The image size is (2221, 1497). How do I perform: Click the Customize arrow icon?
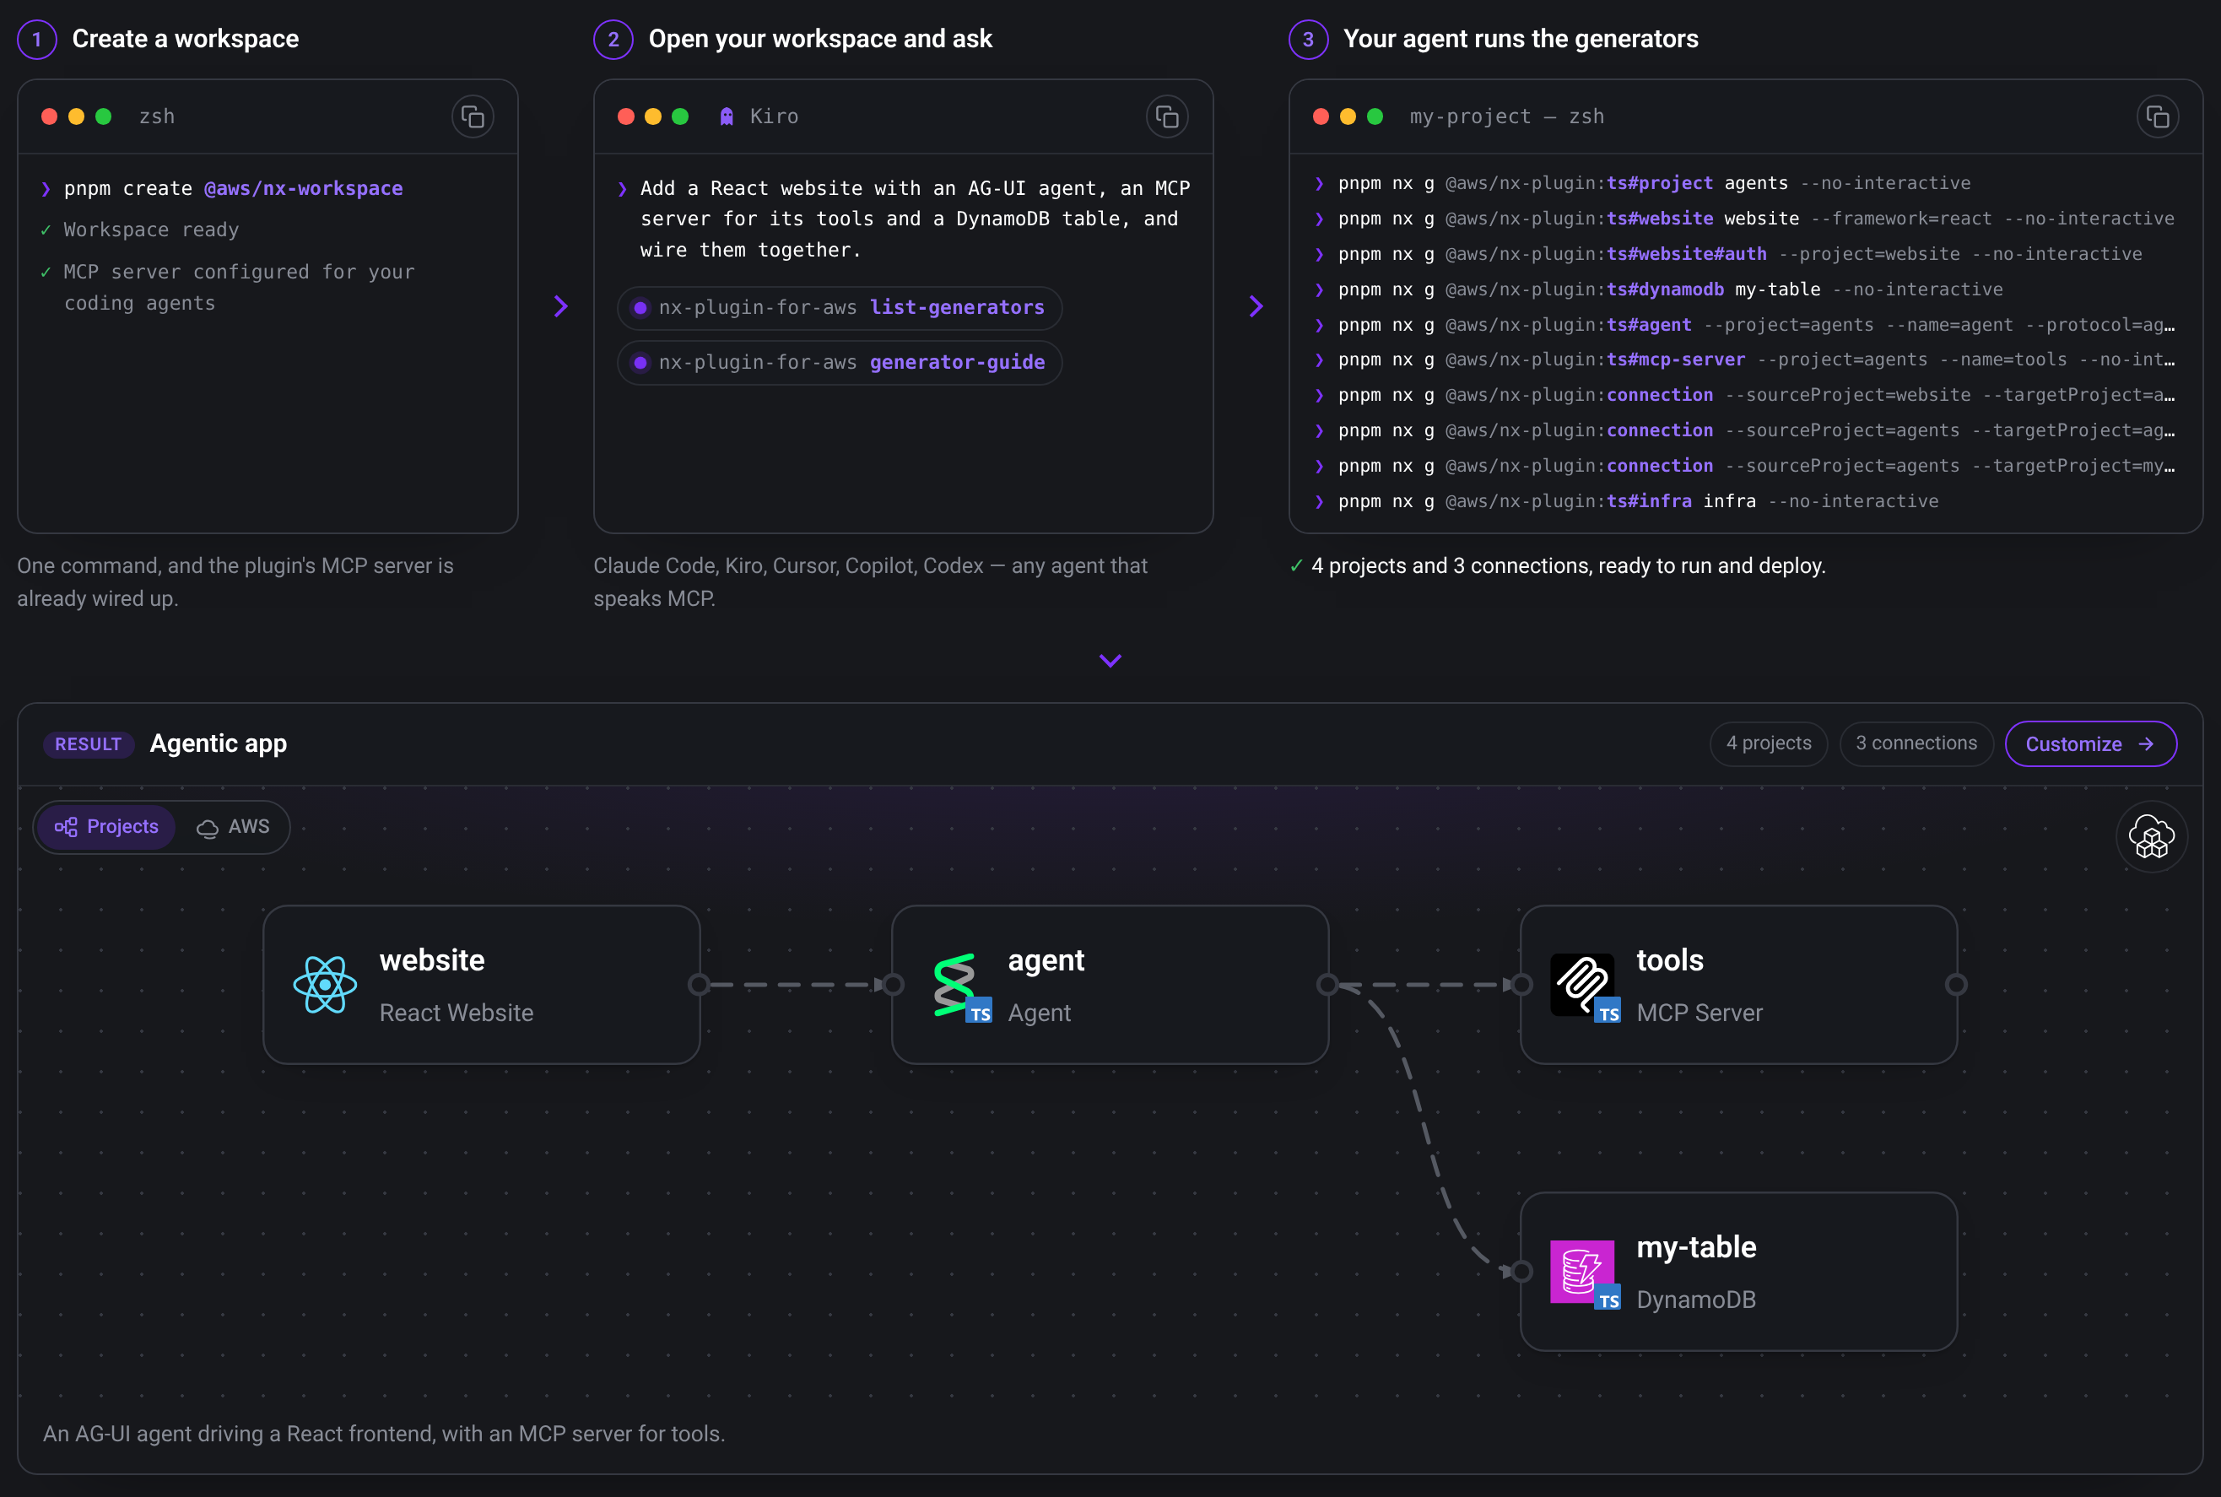(2146, 743)
